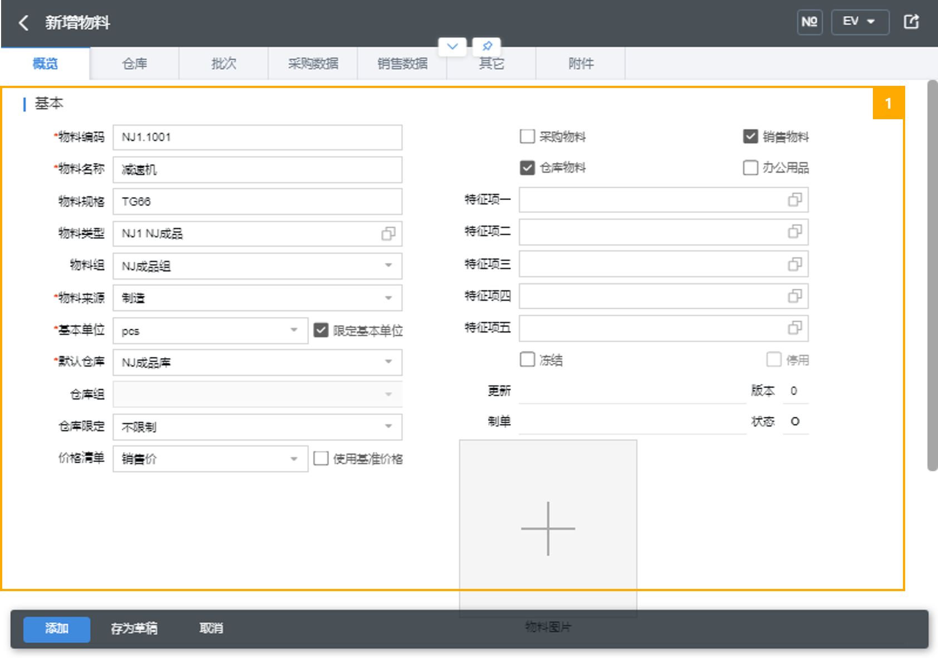Viewport: 938px width, 658px height.
Task: Open lookup icon in 物料类型 field
Action: (x=389, y=234)
